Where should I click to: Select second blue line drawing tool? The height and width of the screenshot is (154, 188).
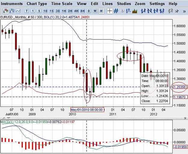[x=149, y=11]
